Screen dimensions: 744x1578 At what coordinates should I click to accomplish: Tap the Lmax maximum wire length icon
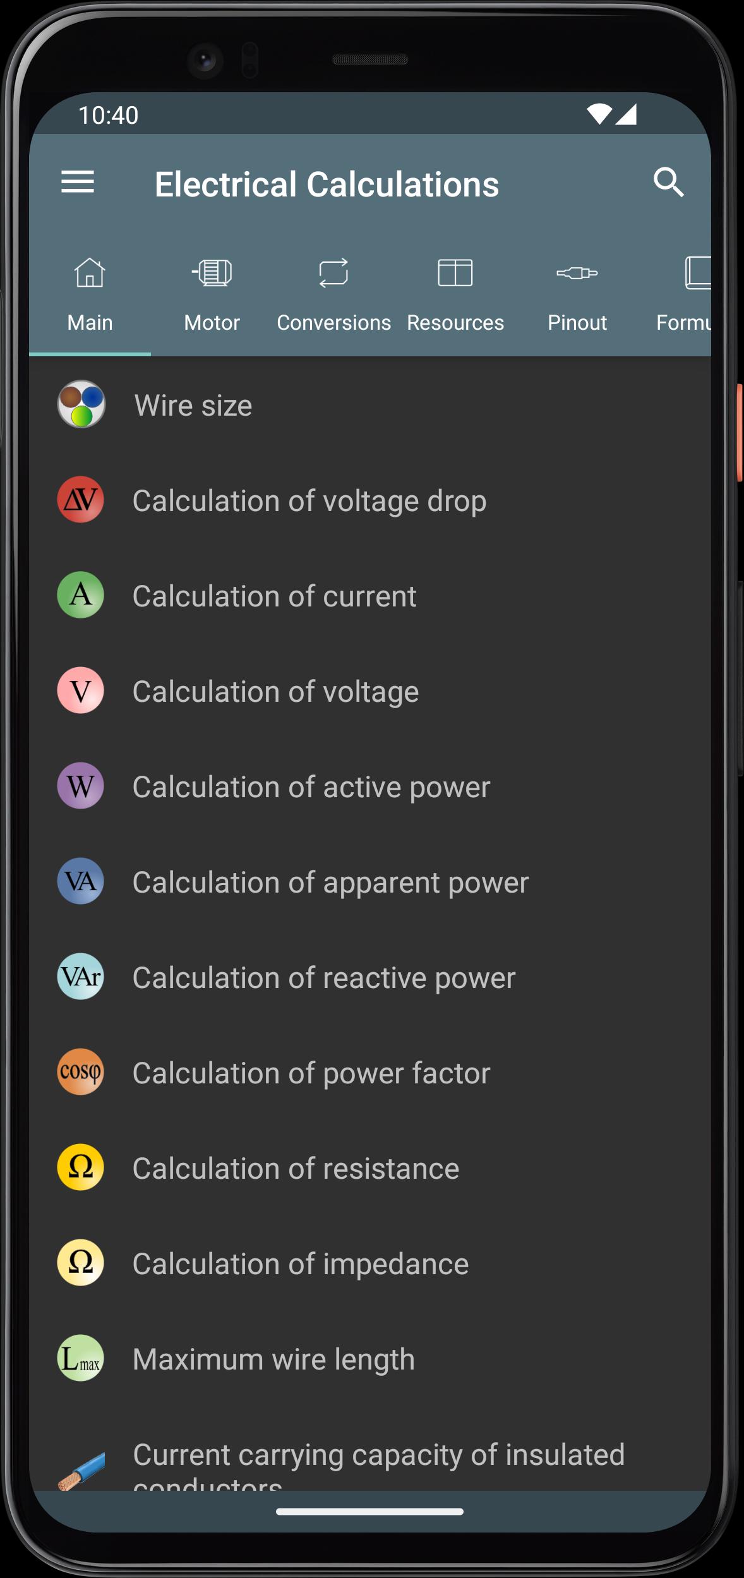(81, 1358)
